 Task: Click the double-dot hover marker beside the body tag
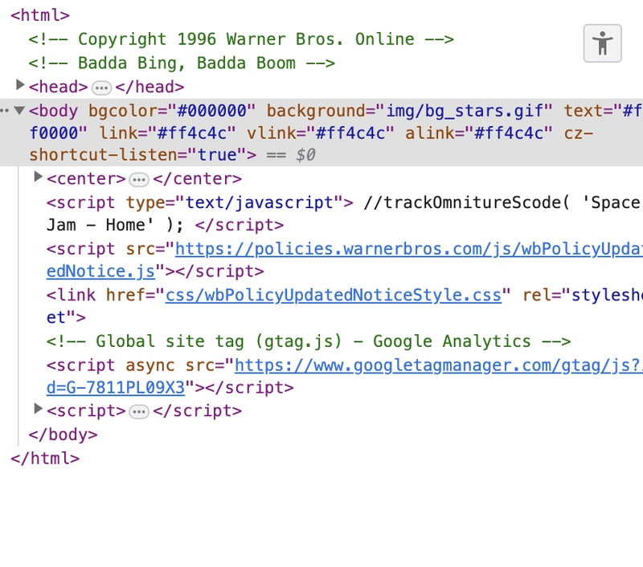click(6, 111)
